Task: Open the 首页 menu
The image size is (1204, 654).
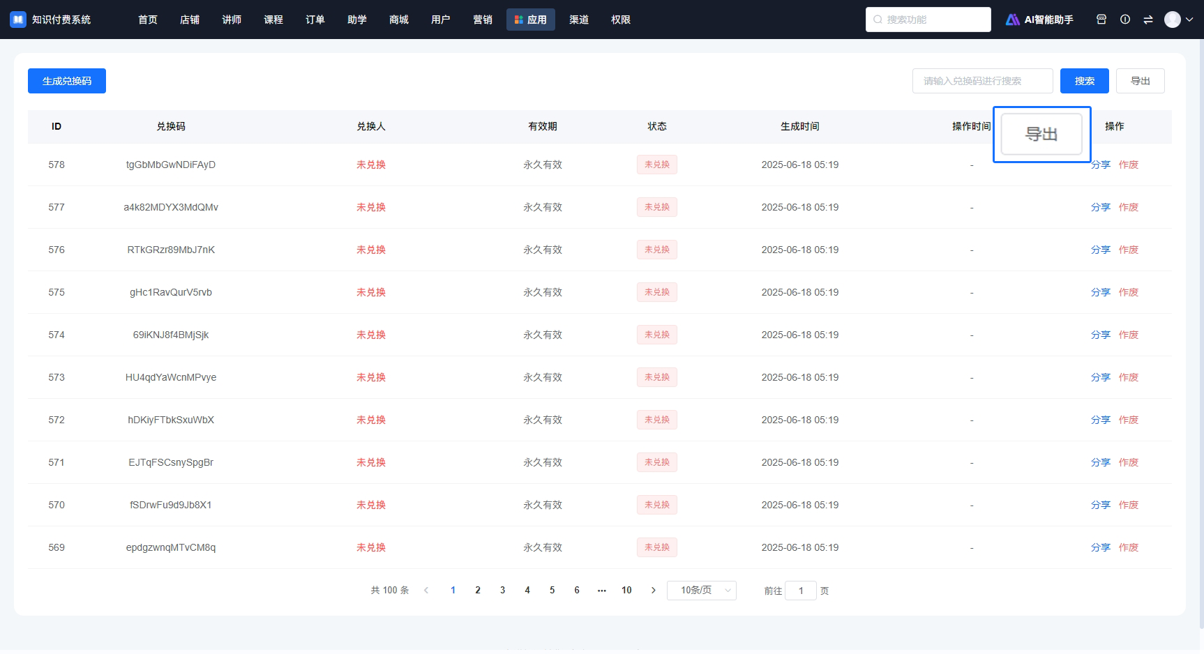Action: (148, 20)
